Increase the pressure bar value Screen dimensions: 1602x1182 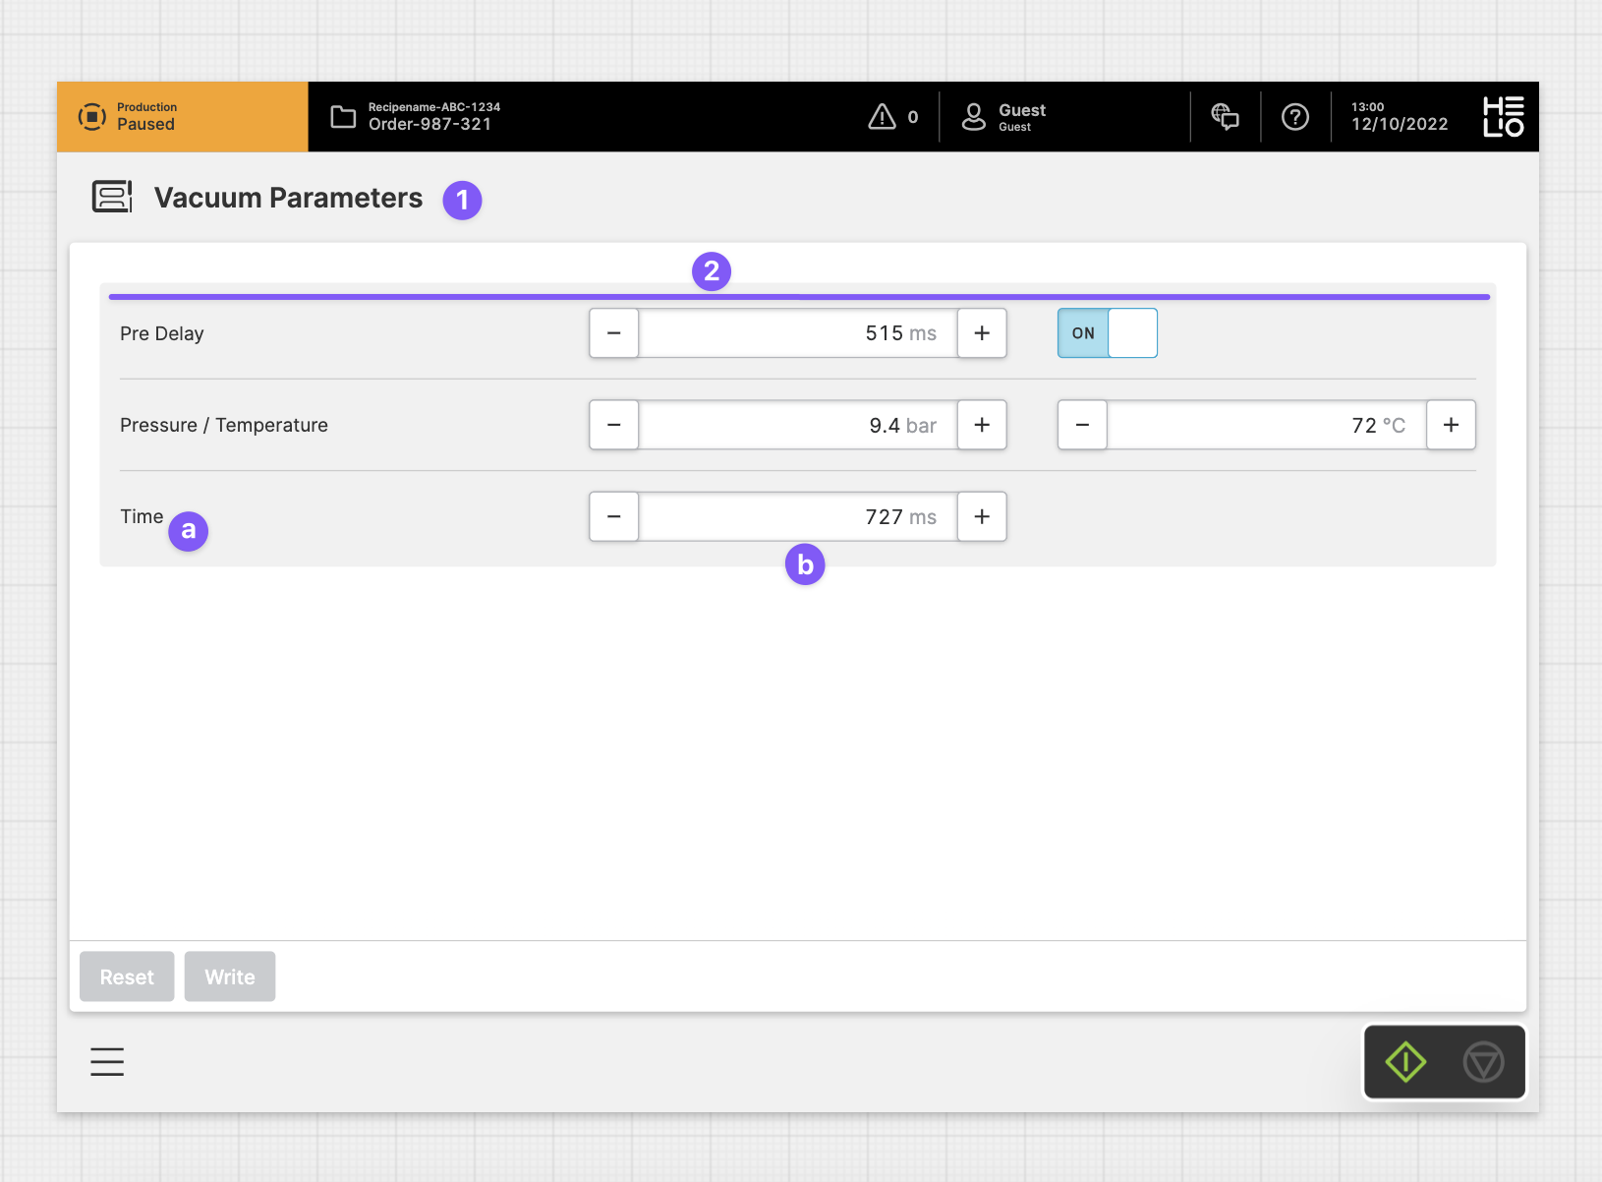pyautogui.click(x=982, y=425)
